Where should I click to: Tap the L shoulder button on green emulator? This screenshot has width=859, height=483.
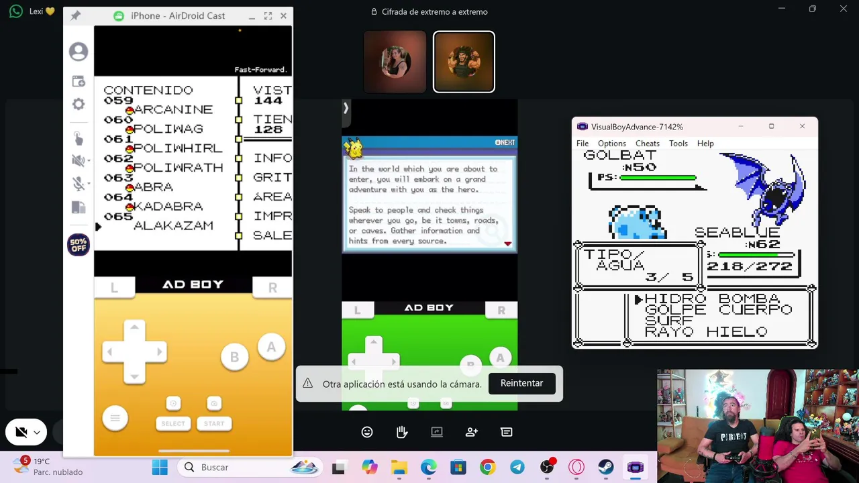point(357,310)
